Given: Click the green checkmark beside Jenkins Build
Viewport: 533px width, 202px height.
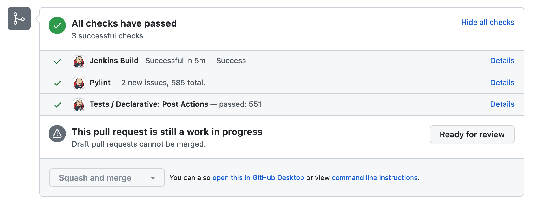Looking at the screenshot, I should 57,61.
